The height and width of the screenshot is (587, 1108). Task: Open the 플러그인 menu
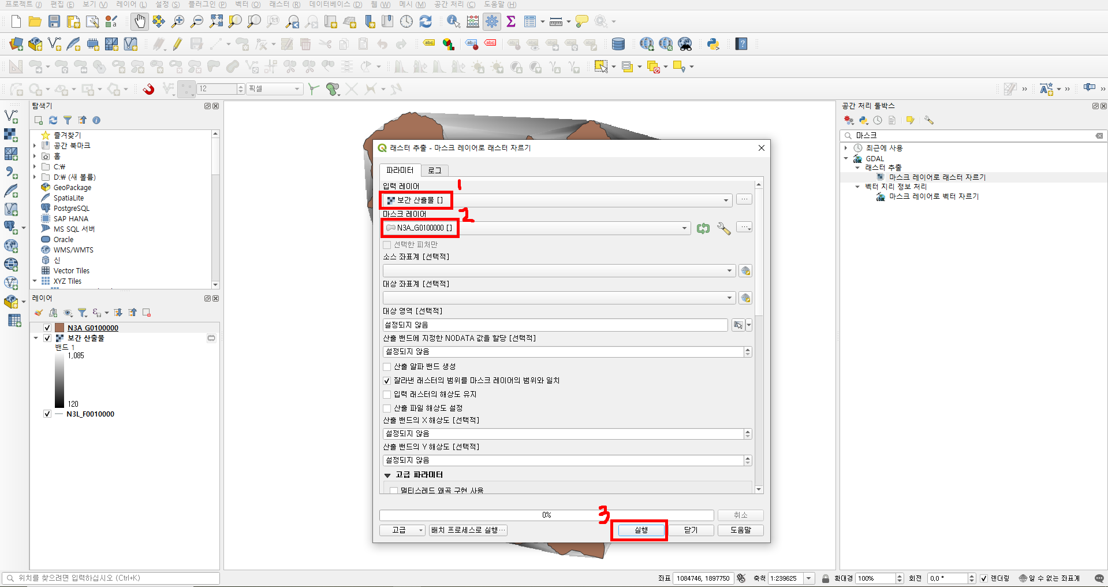coord(207,5)
